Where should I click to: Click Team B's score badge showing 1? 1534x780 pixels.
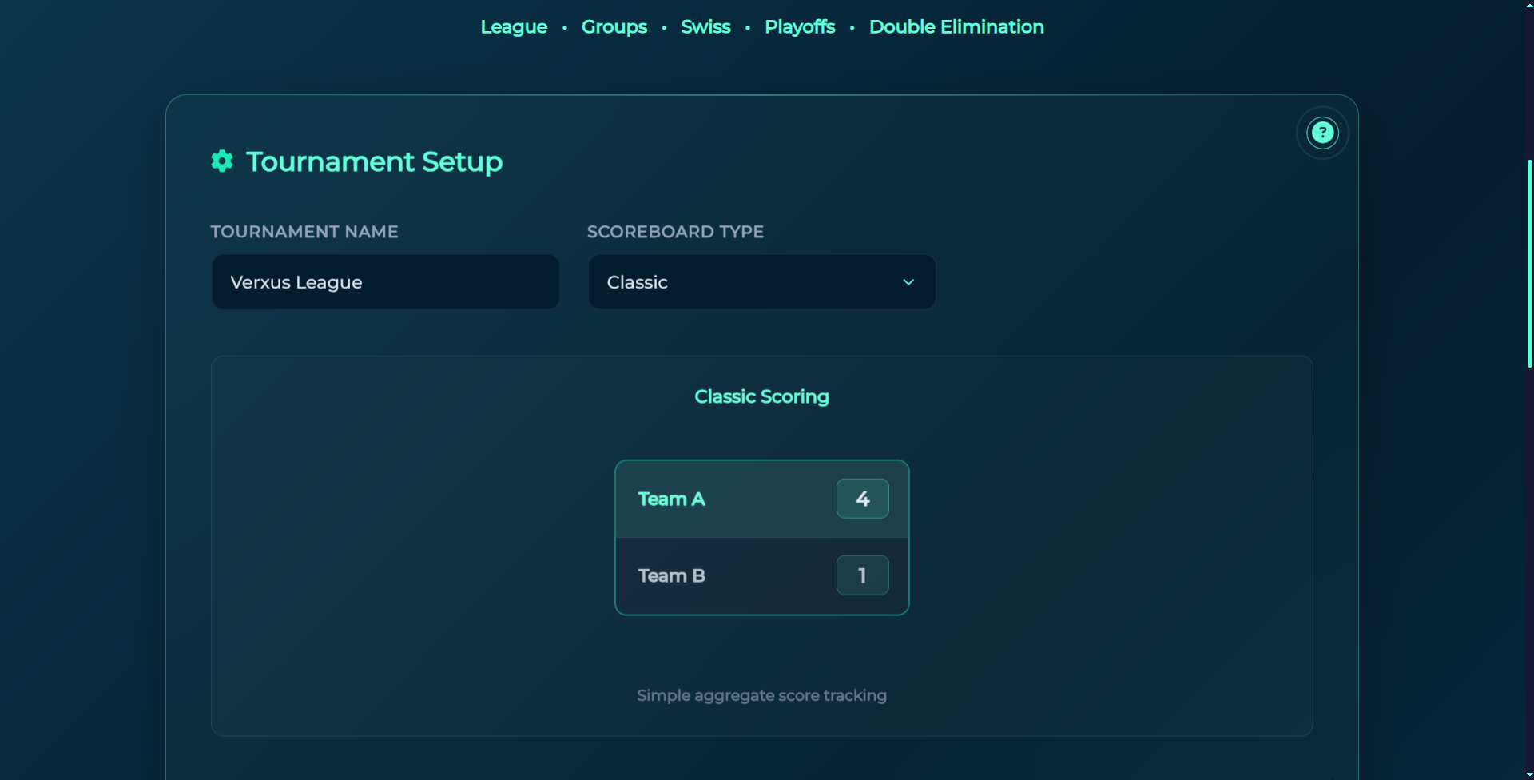point(862,575)
